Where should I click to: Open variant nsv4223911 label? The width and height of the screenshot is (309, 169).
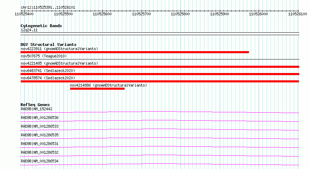coord(59,49)
